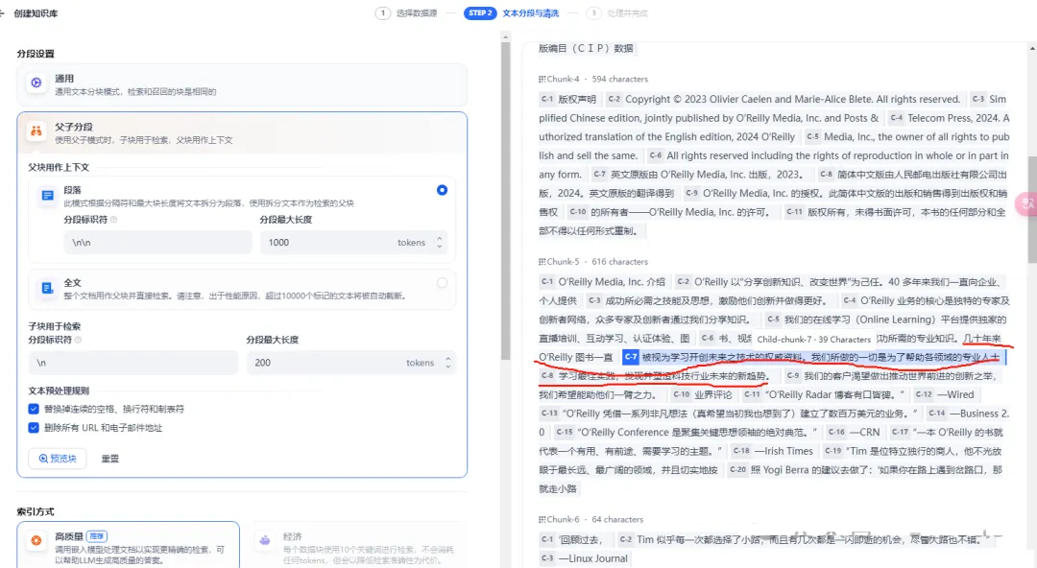Click the 经济 index method icon

click(x=265, y=540)
